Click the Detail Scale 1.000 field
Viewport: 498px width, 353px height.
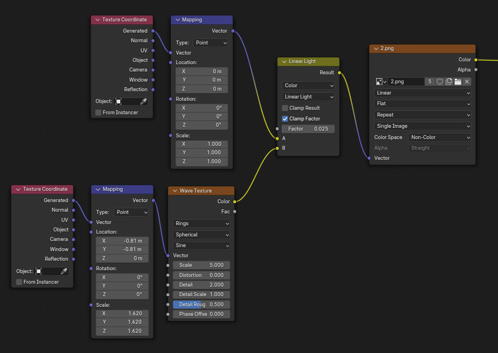[x=201, y=294]
